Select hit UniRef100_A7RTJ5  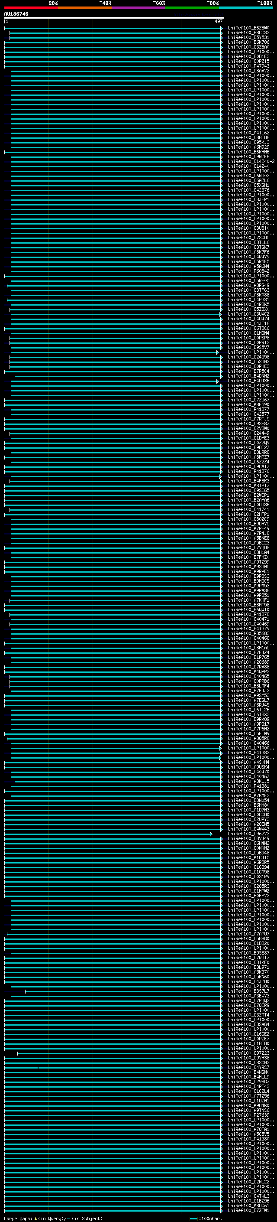tap(248, 419)
